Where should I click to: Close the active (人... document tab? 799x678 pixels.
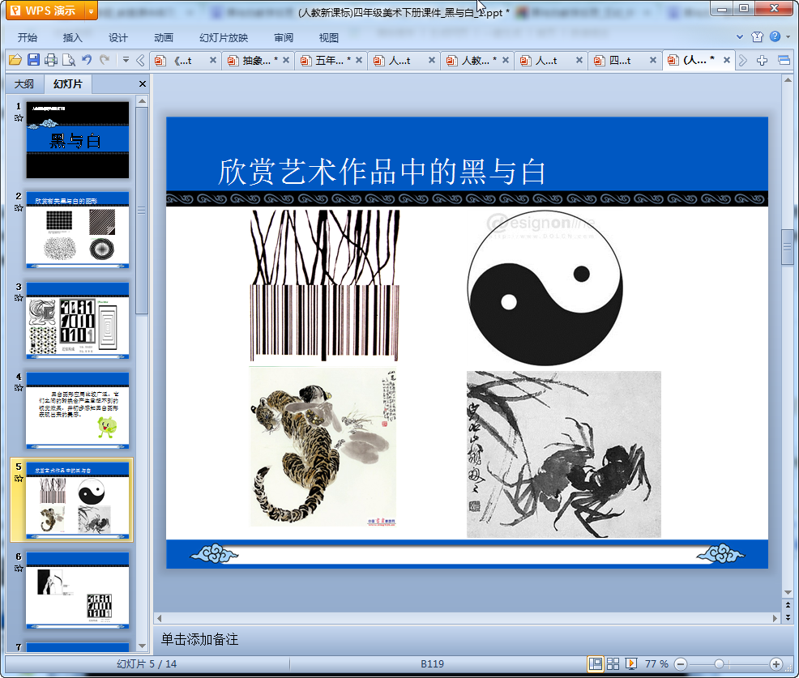(x=727, y=60)
